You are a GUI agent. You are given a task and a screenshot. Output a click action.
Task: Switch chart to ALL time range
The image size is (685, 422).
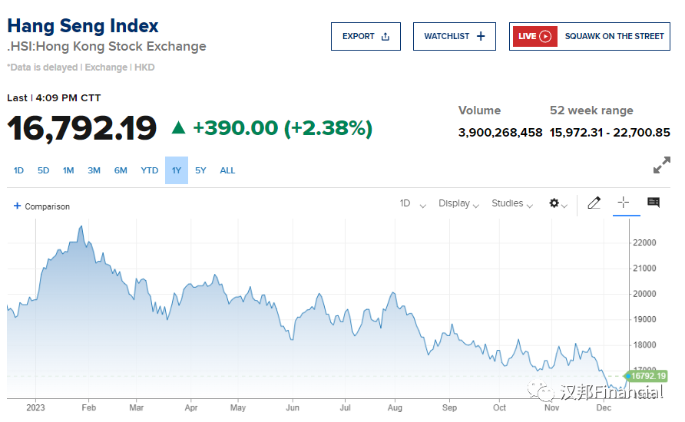[227, 170]
